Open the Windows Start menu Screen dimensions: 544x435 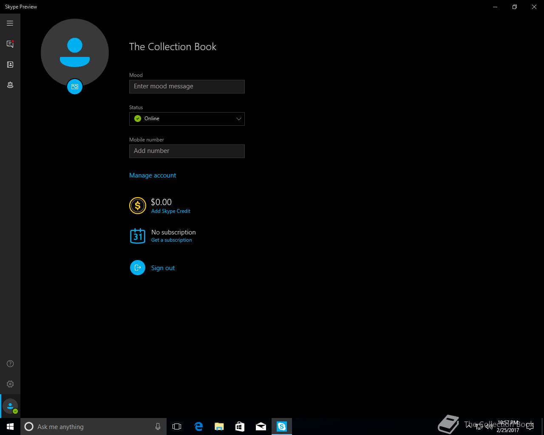click(x=10, y=427)
